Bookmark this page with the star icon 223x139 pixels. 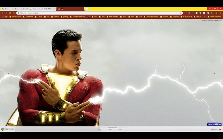181,13
